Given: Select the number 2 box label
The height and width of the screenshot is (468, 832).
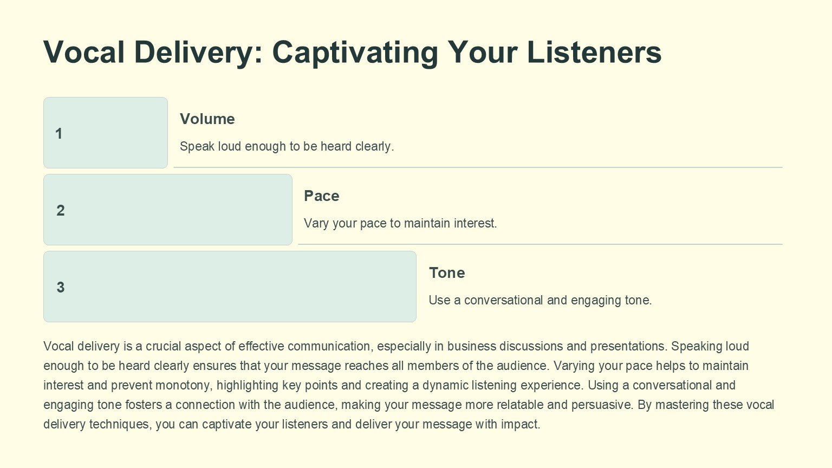Looking at the screenshot, I should coord(61,211).
